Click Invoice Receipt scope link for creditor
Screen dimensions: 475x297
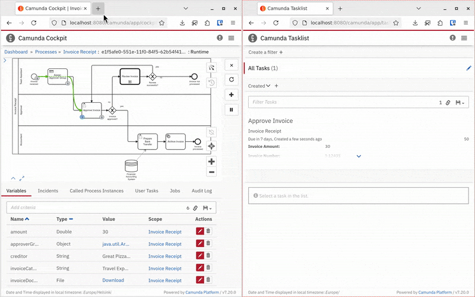165,256
